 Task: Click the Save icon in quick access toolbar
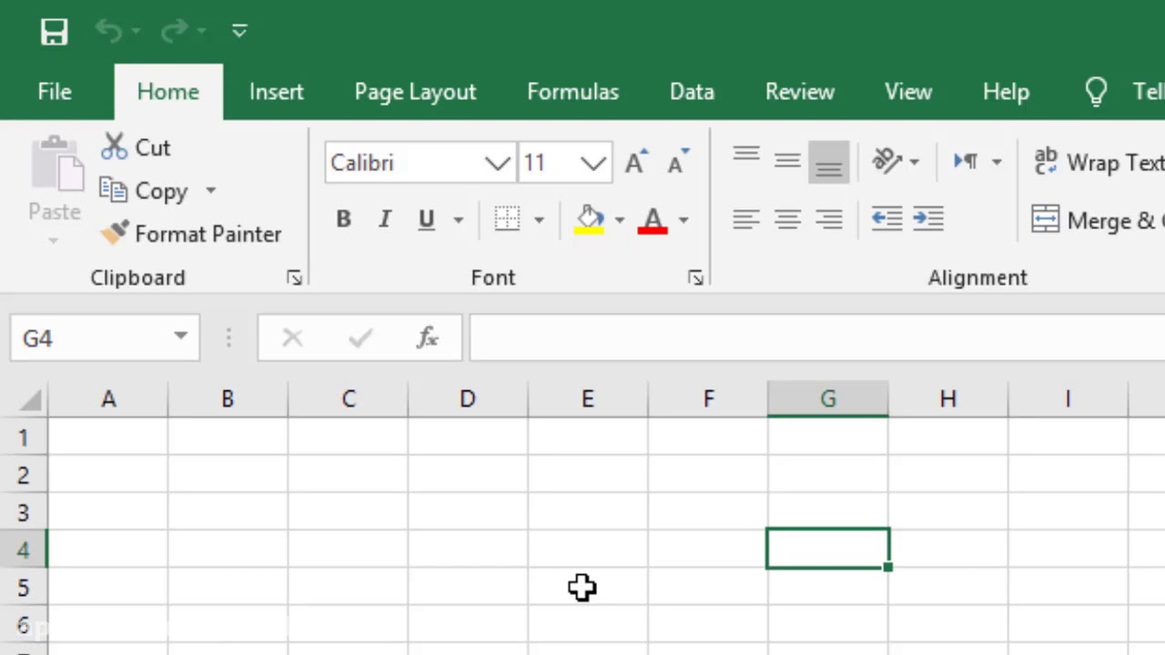pos(55,32)
